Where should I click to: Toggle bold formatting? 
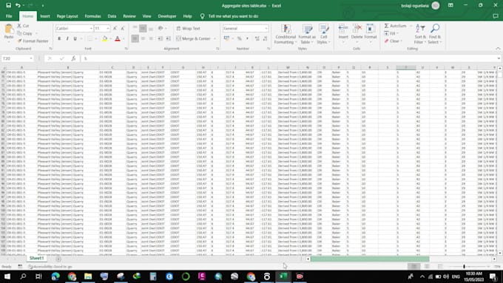(59, 38)
